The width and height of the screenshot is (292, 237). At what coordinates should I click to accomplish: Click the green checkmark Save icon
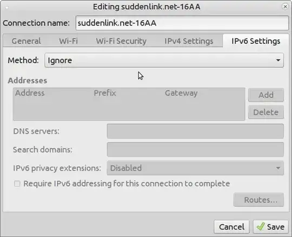[x=261, y=227]
